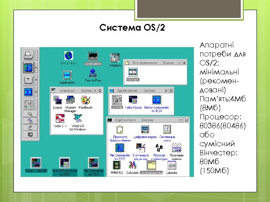Expand the drawer beside the disk drive LaunchPad icon
Screen dimensions: 270x202
point(36,80)
